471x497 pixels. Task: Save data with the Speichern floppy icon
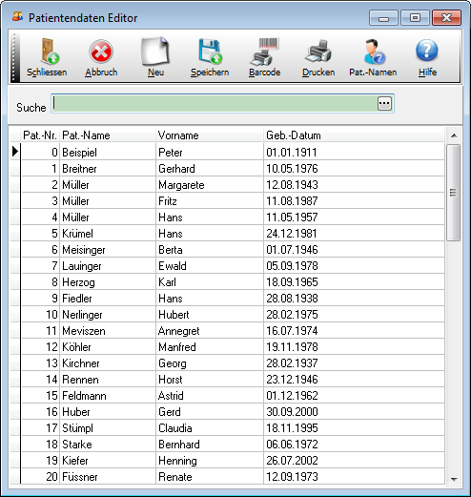[210, 51]
